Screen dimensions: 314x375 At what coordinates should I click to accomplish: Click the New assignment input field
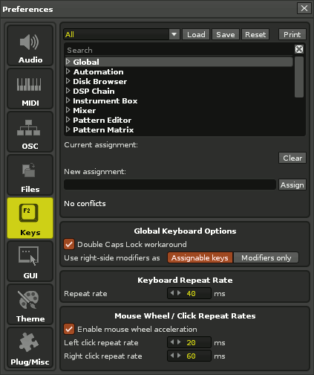pyautogui.click(x=170, y=185)
